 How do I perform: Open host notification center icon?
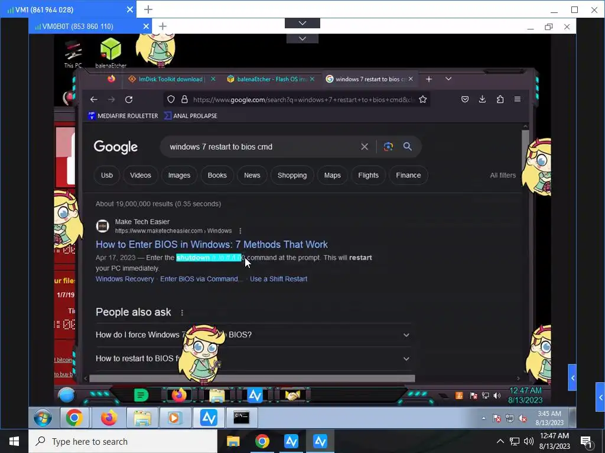(586, 441)
